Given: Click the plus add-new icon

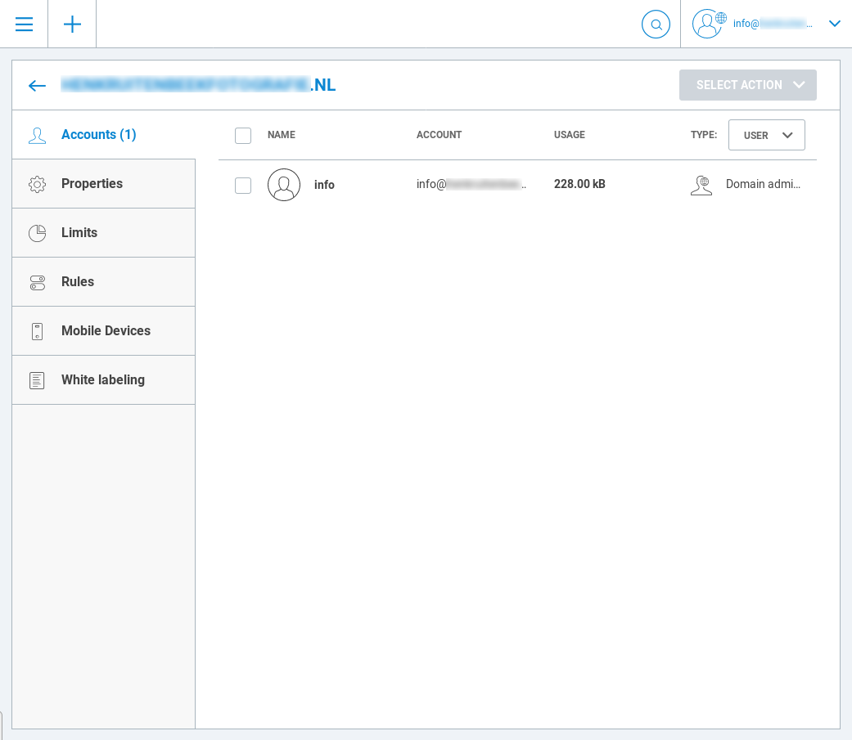Looking at the screenshot, I should coord(72,24).
